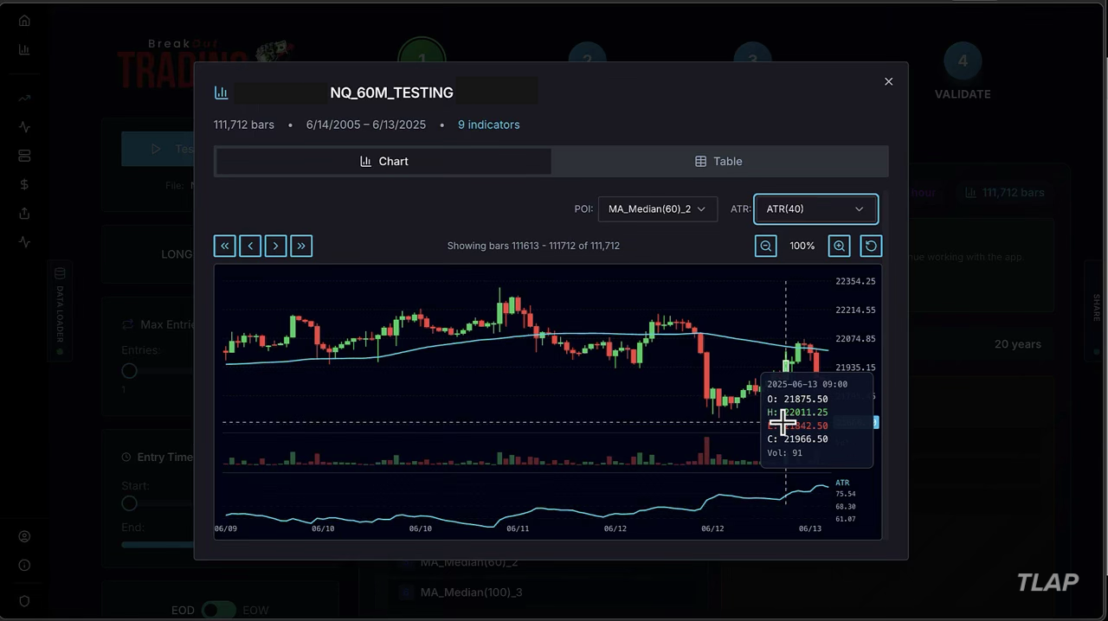Click the 22354.25 price axis label
This screenshot has width=1108, height=621.
click(855, 281)
